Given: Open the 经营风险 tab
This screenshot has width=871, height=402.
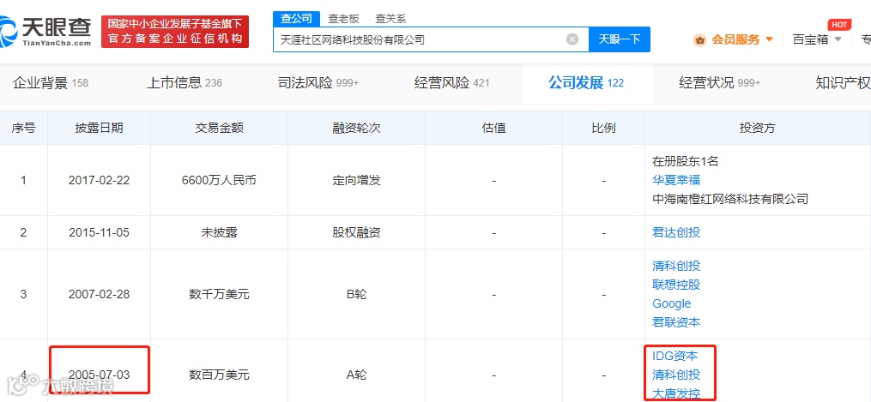Looking at the screenshot, I should pos(451,83).
